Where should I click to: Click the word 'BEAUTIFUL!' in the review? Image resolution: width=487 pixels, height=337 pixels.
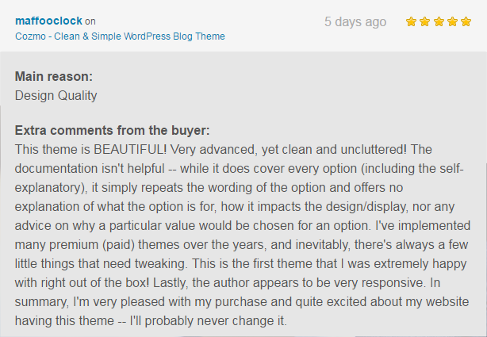point(130,150)
